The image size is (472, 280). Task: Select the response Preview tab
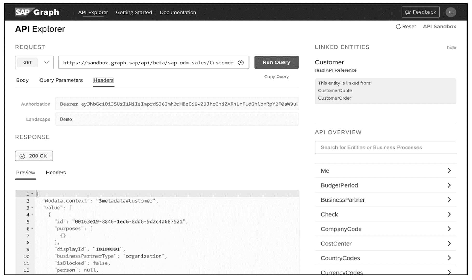26,173
